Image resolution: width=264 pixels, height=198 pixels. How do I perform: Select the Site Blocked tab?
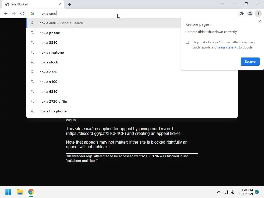33,4
